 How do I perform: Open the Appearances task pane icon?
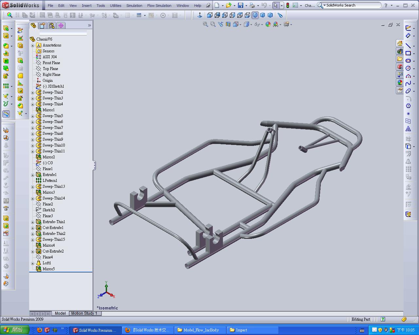click(400, 82)
